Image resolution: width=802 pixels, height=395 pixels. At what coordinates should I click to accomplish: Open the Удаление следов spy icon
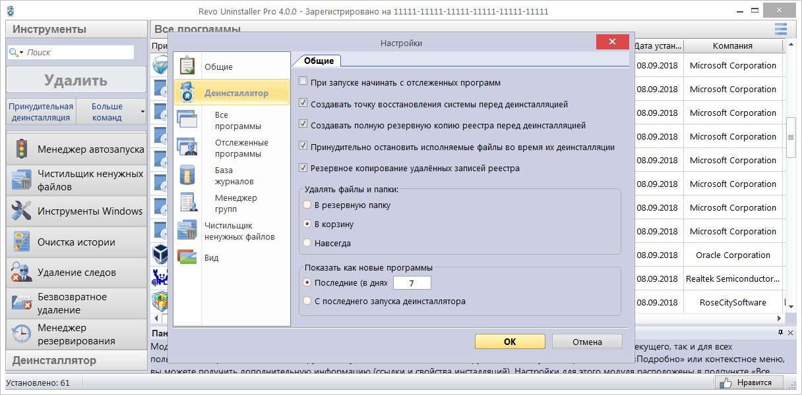coord(22,273)
